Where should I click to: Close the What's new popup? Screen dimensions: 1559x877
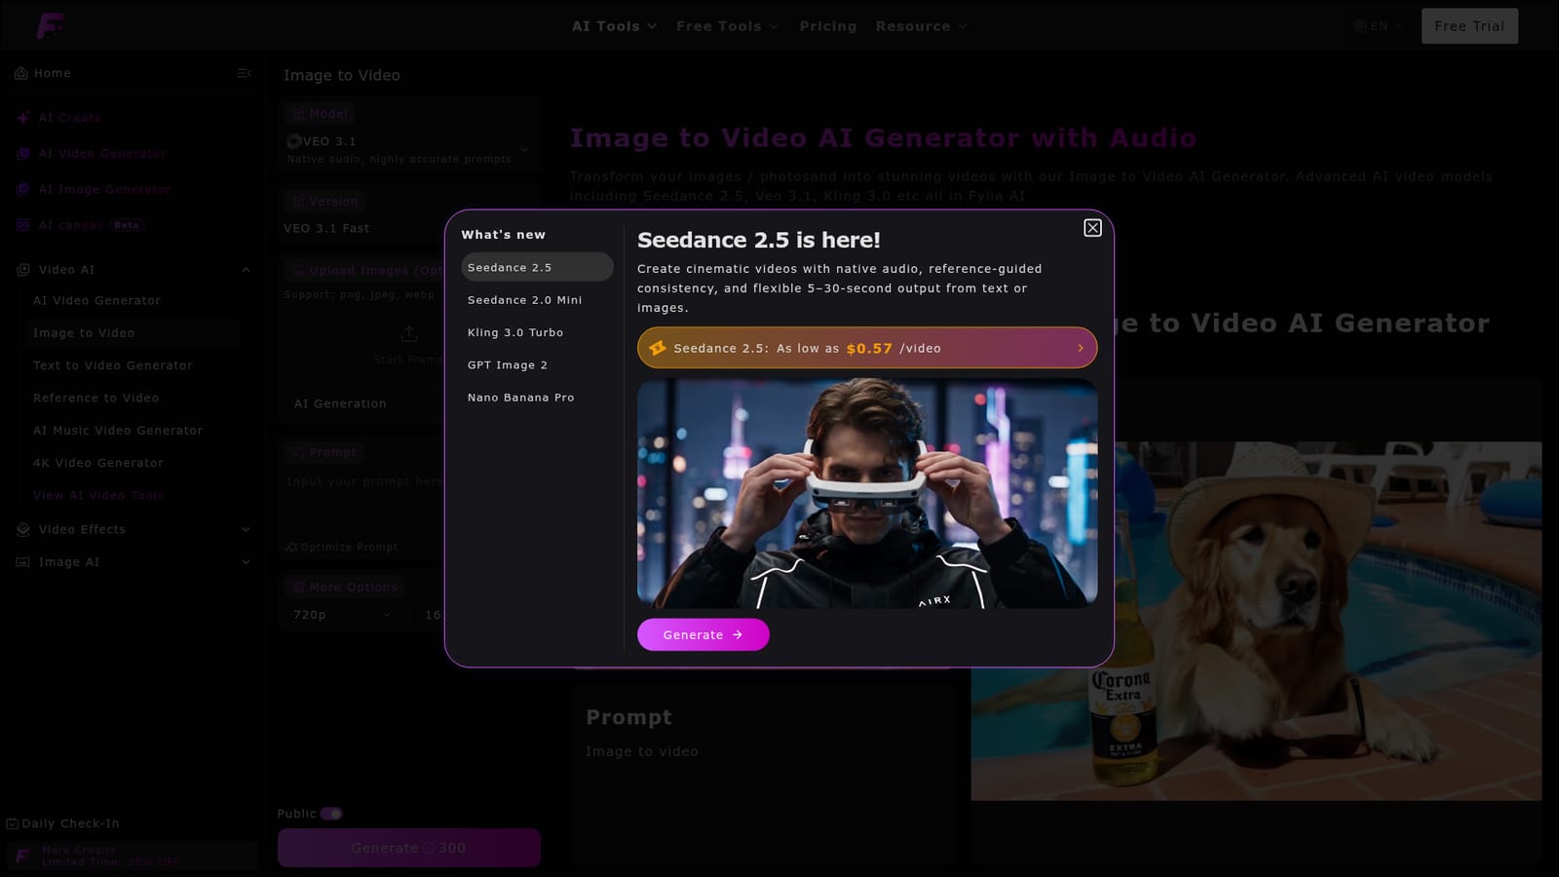[1092, 227]
